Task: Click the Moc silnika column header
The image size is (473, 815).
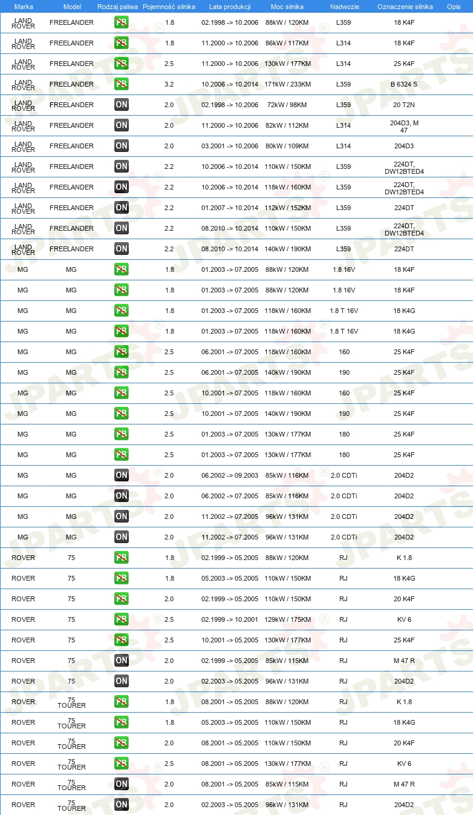Action: tap(287, 7)
